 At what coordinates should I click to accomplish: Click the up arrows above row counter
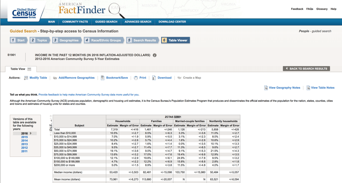pyautogui.click(x=51, y=117)
